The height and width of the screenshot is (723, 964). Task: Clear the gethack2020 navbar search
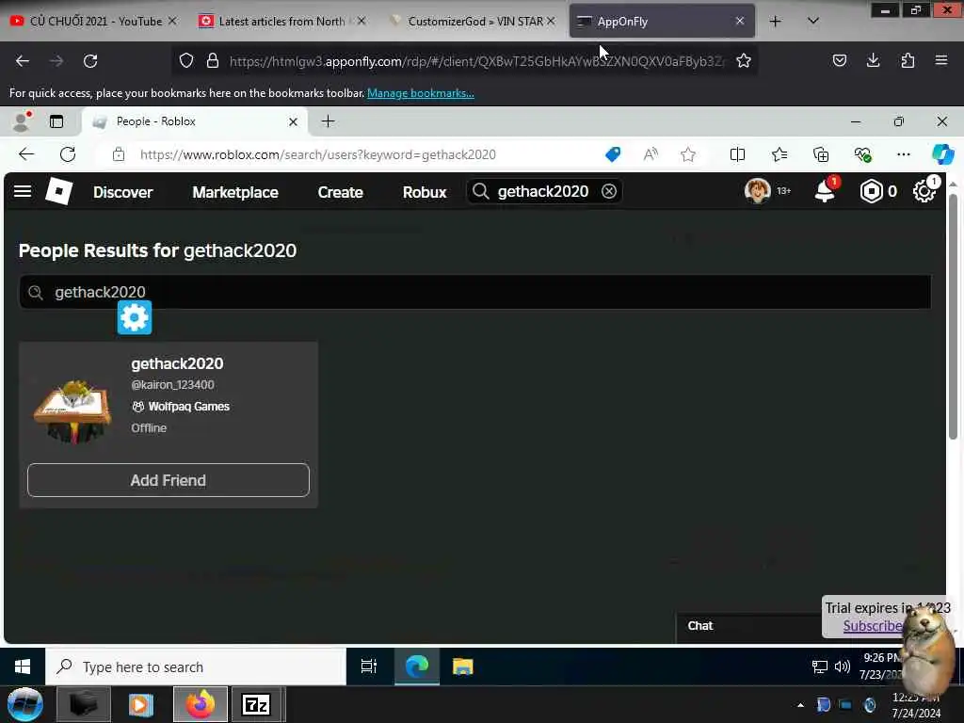pos(609,191)
